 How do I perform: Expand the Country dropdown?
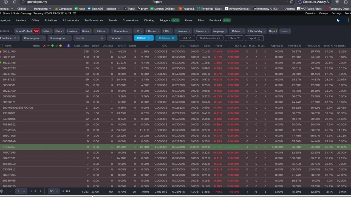pos(201,31)
